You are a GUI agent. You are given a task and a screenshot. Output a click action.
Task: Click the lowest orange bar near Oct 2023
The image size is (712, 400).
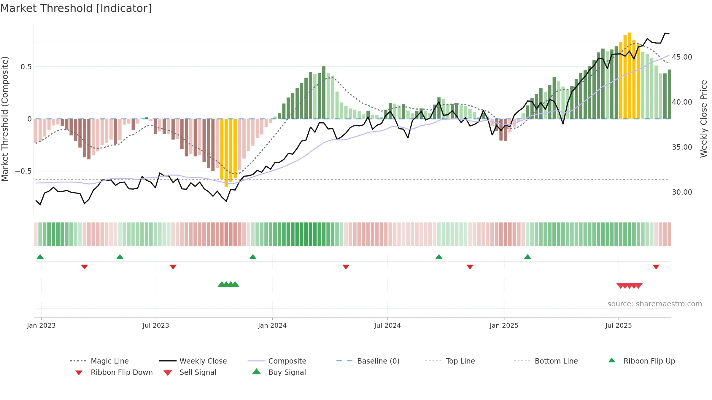click(x=226, y=153)
